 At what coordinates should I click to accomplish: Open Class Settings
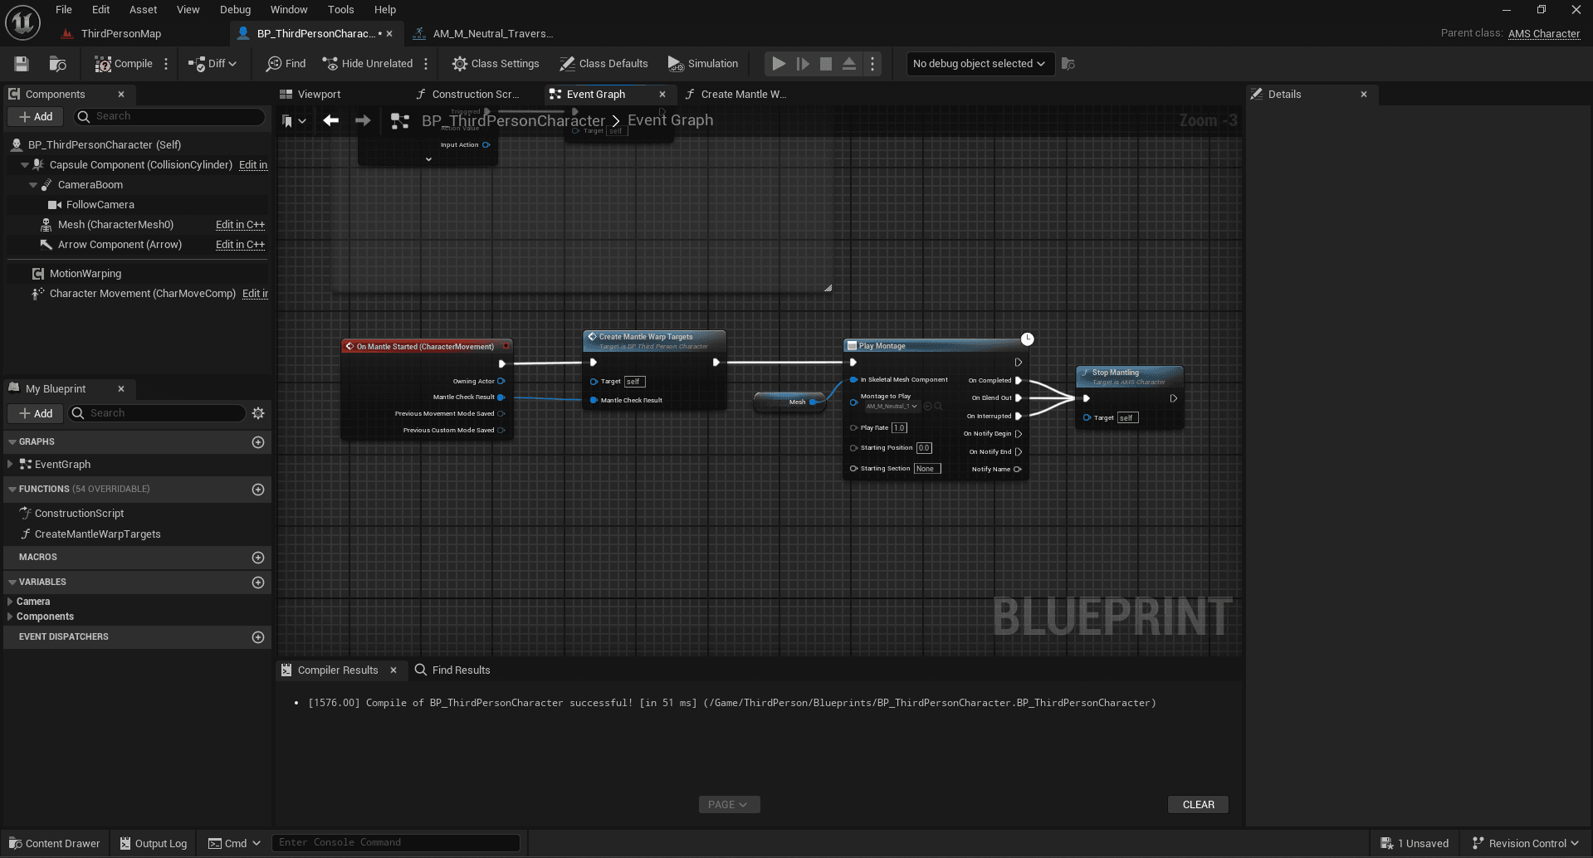(496, 64)
